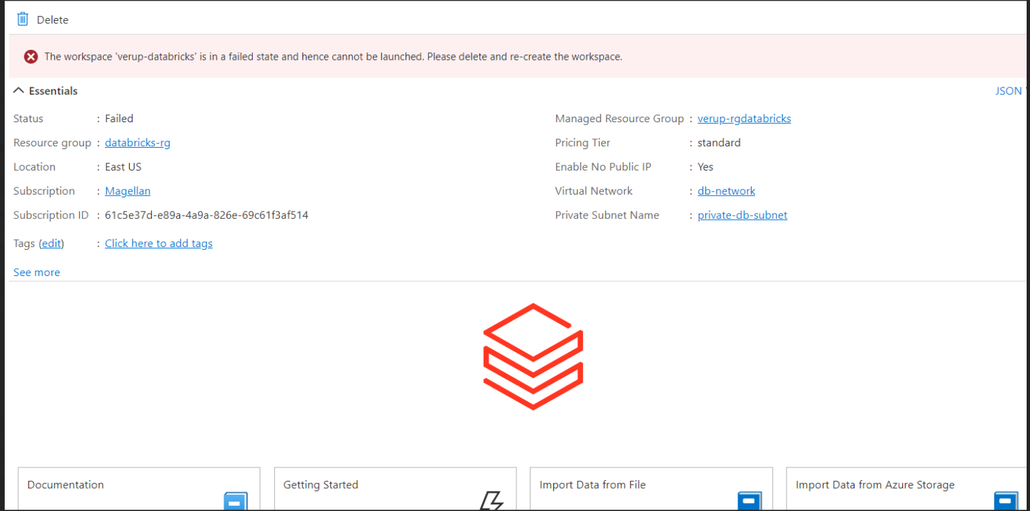Expand details via See more
This screenshot has width=1030, height=511.
coord(36,272)
